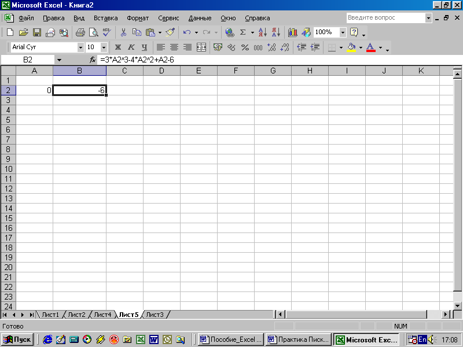Decrease indent icon
The image size is (463, 347).
coord(302,47)
